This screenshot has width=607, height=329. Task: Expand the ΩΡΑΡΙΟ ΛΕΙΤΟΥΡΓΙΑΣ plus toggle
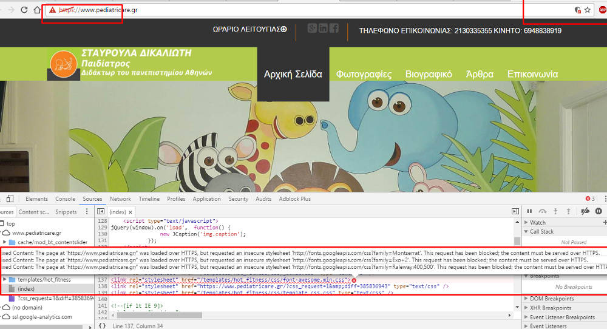coord(283,29)
